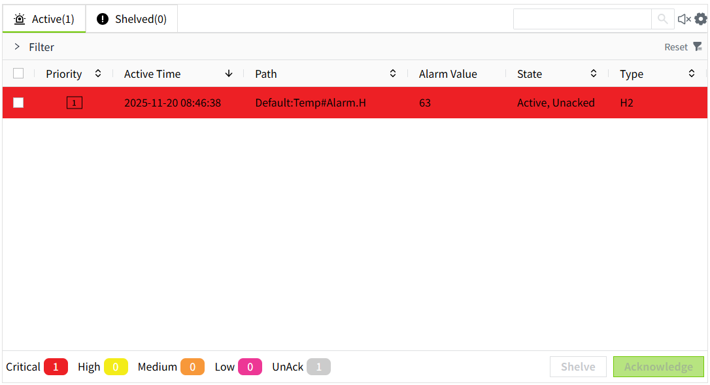Sort by Path column arrows
710x385 pixels.
(x=393, y=74)
